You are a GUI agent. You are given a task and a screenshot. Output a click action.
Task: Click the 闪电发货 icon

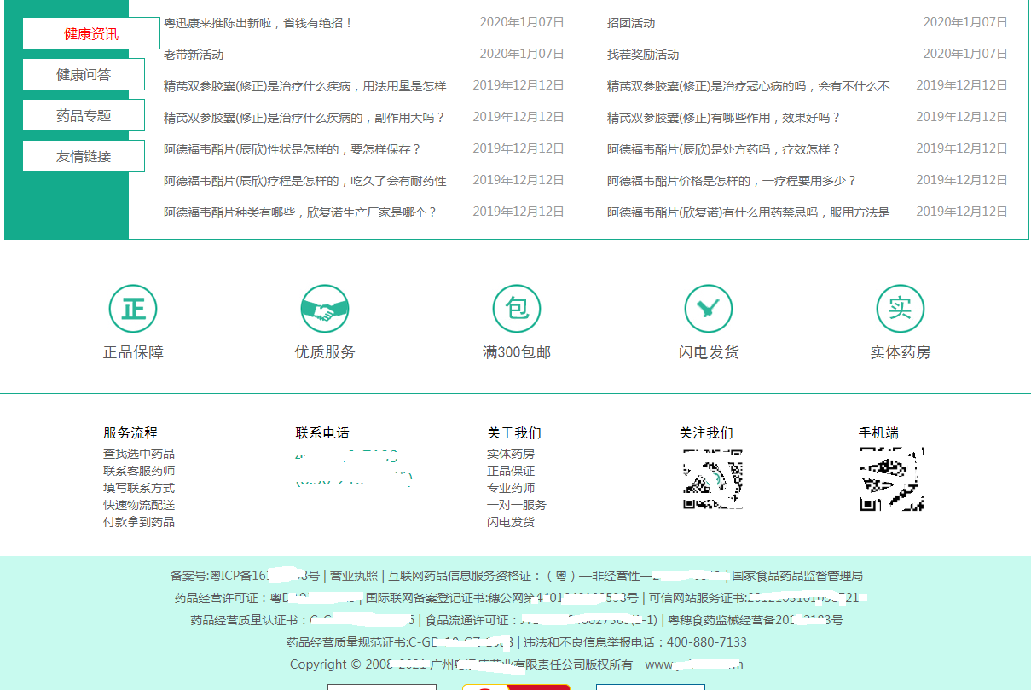pyautogui.click(x=709, y=309)
